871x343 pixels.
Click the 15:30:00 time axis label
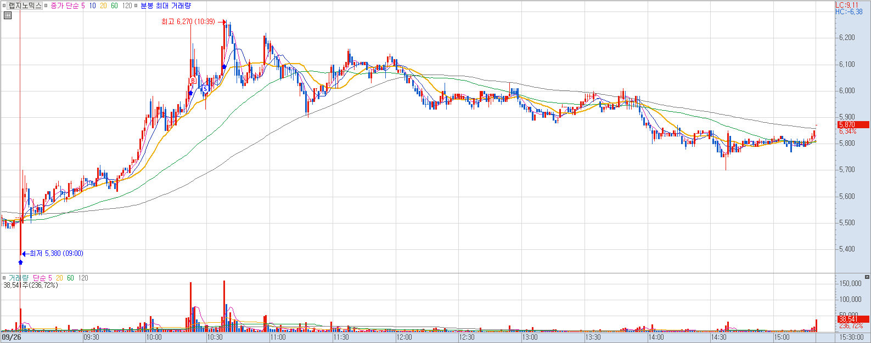point(851,338)
